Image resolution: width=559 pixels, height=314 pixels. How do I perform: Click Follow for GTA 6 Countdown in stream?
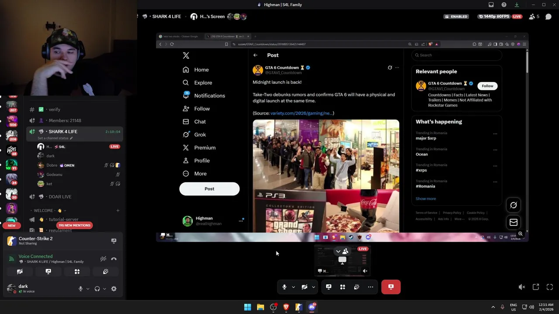point(487,86)
